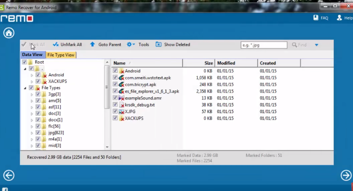Uncheck the 3gp[3] checkbox

pyautogui.click(x=38, y=94)
